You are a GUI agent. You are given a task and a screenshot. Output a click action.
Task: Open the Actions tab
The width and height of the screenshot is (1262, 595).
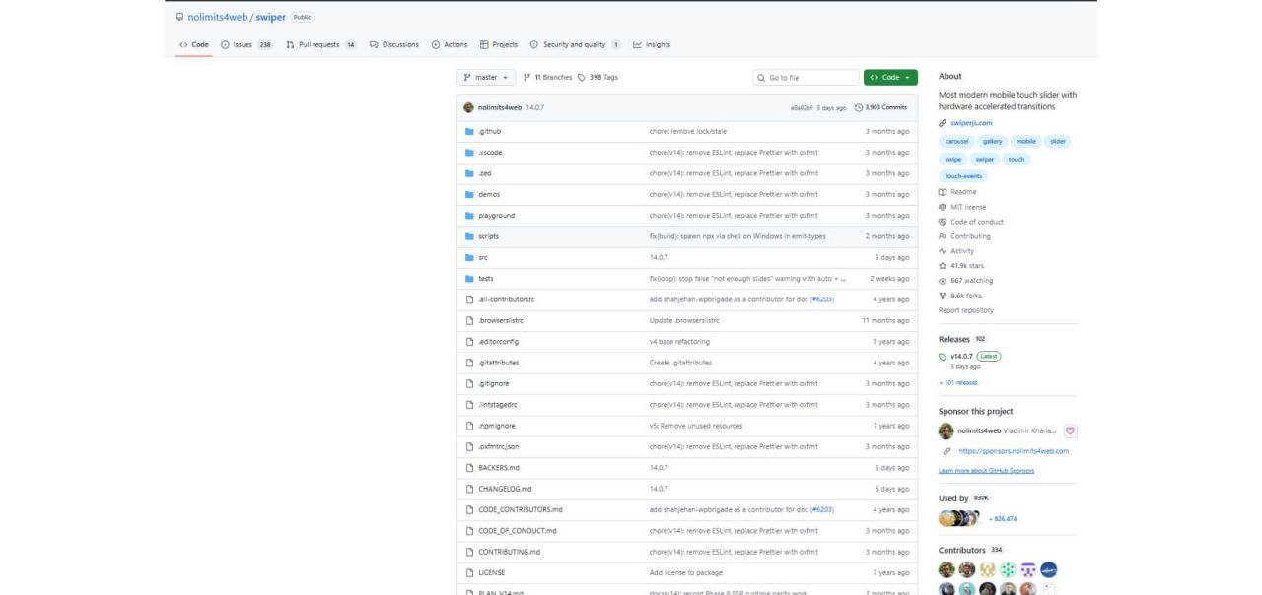pos(450,44)
